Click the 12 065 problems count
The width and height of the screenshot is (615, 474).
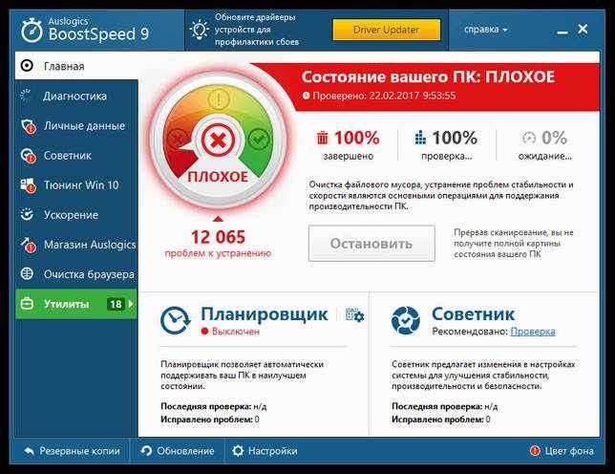tap(218, 237)
